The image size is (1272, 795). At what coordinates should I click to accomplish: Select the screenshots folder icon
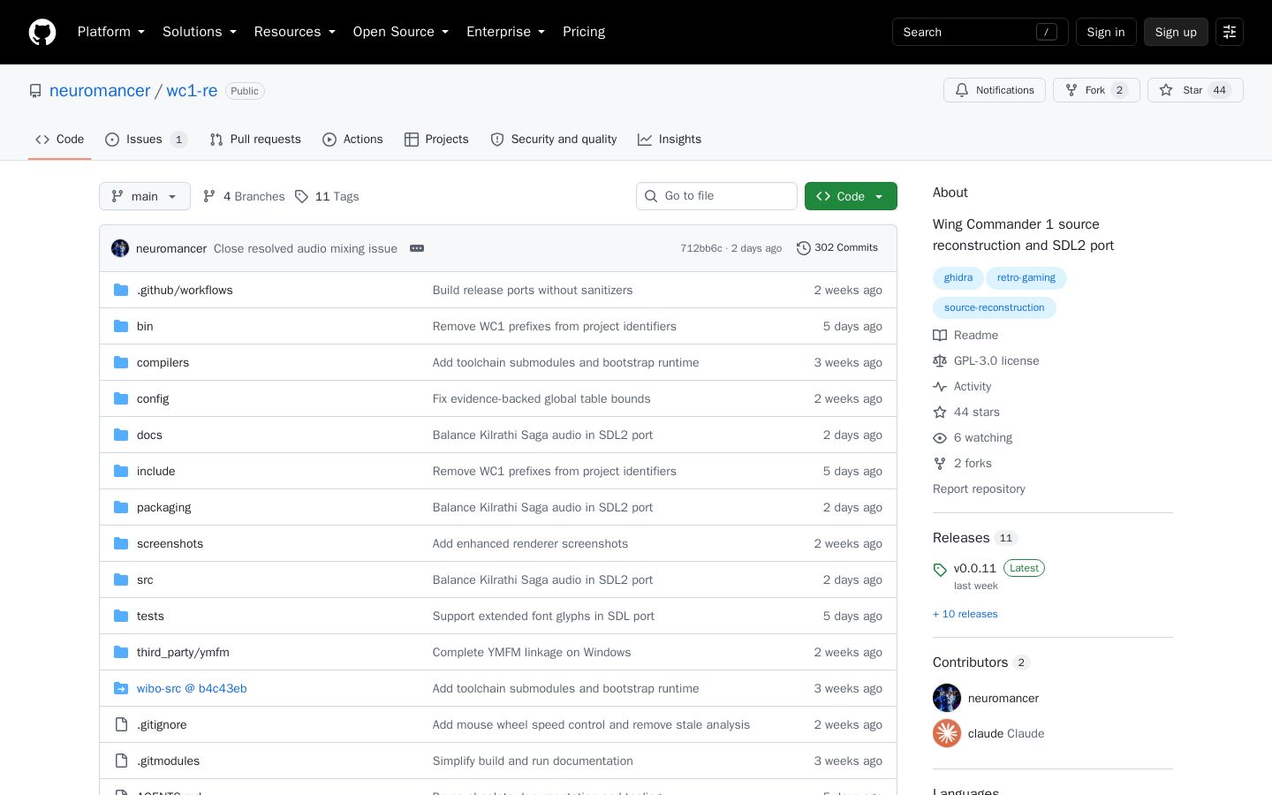tap(121, 543)
